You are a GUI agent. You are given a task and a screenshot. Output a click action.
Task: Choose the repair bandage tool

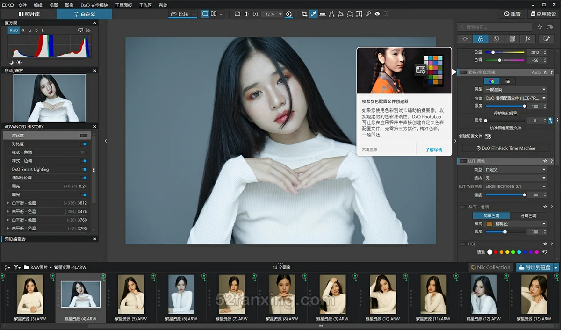point(368,14)
